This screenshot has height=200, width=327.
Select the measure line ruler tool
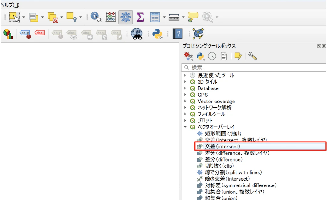pyautogui.click(x=174, y=17)
